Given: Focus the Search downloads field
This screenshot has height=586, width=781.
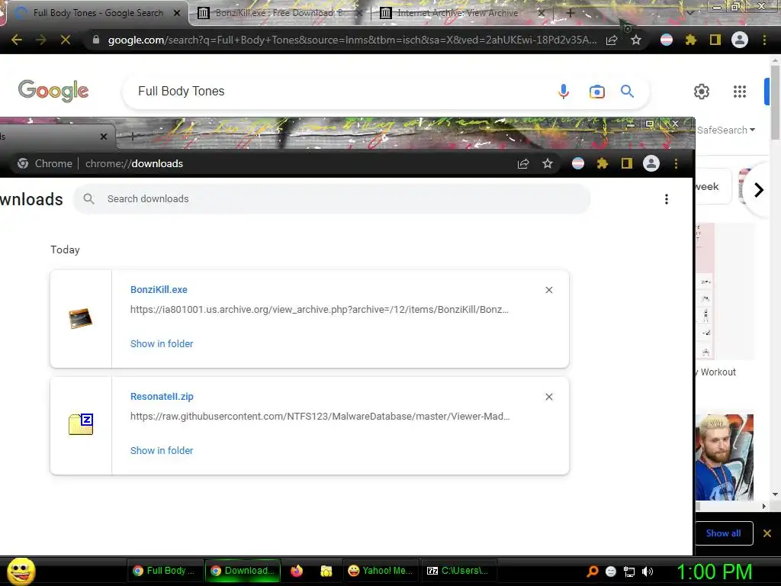Looking at the screenshot, I should (x=333, y=199).
